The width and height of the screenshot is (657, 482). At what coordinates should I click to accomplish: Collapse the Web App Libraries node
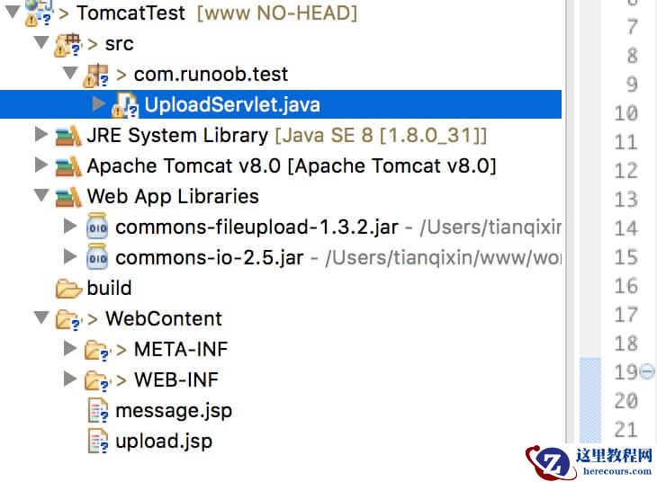40,196
